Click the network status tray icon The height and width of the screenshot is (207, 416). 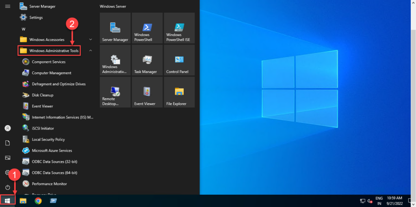click(x=362, y=201)
